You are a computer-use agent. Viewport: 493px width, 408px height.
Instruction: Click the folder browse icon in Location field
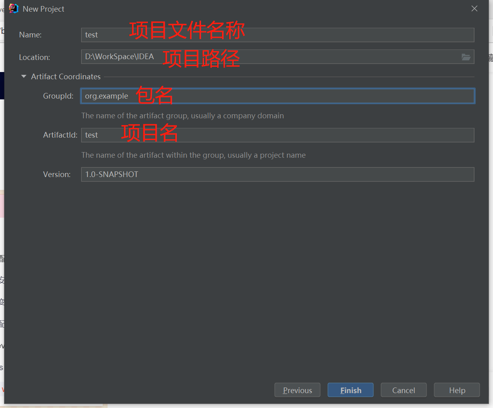point(466,57)
